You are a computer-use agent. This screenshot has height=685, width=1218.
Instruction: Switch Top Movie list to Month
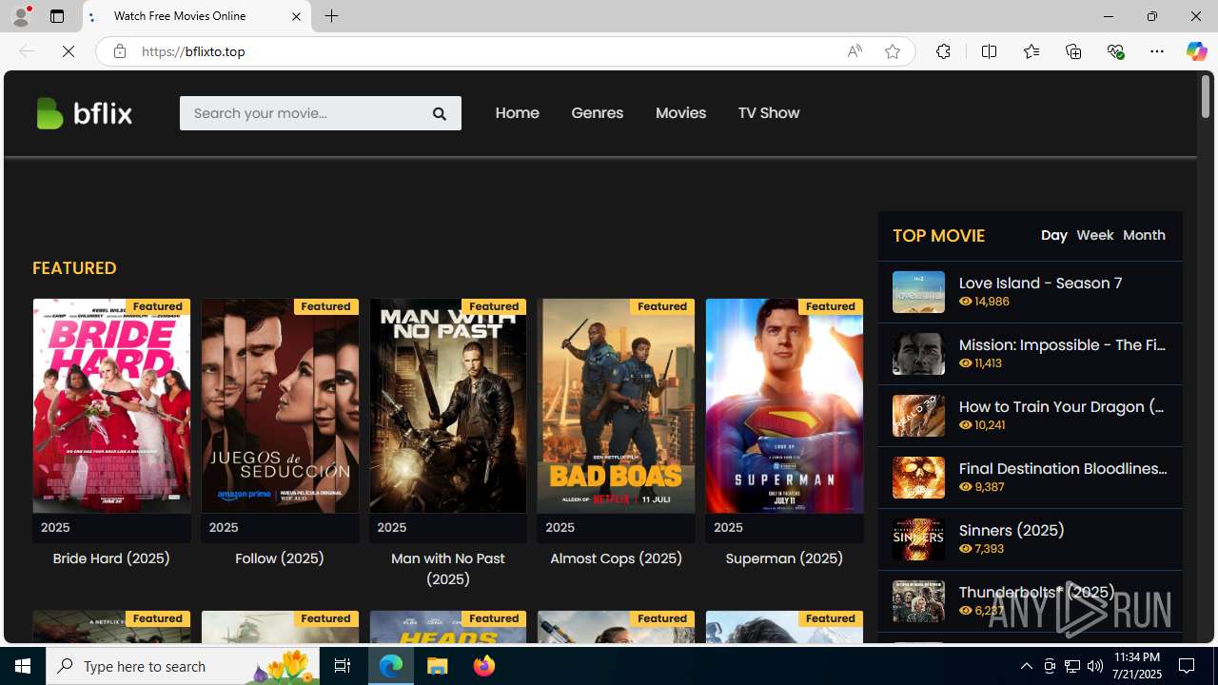(1144, 235)
